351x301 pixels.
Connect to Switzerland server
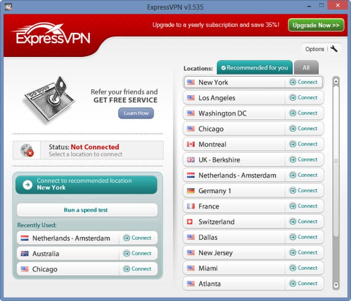(x=304, y=222)
